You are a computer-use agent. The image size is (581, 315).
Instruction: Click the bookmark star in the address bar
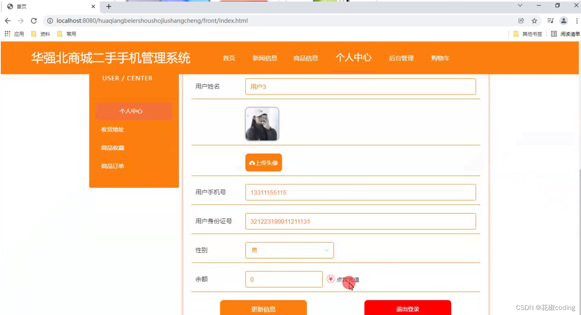[x=535, y=21]
